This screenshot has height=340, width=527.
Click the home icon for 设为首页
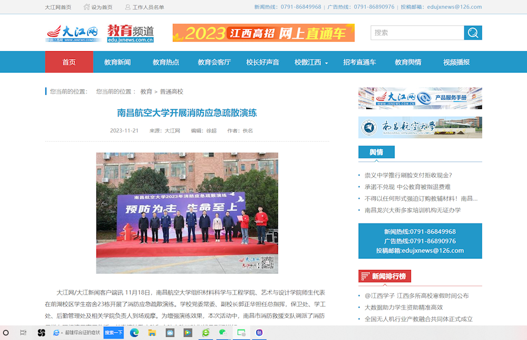[86, 7]
